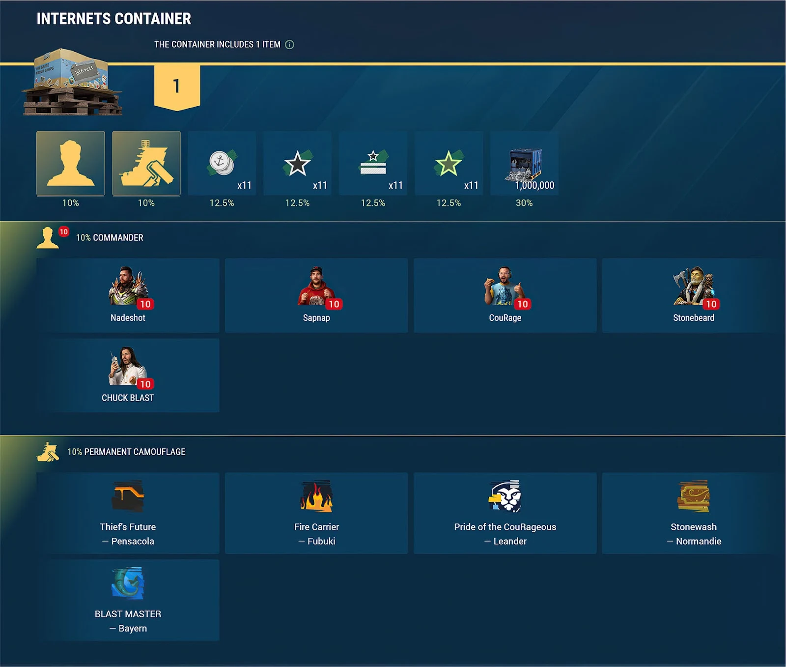This screenshot has height=667, width=786.
Task: Click CouRage's commander portrait
Action: (504, 286)
